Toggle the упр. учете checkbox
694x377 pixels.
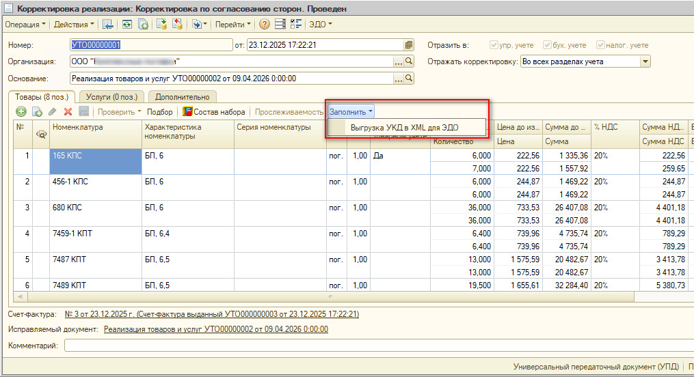pyautogui.click(x=494, y=44)
